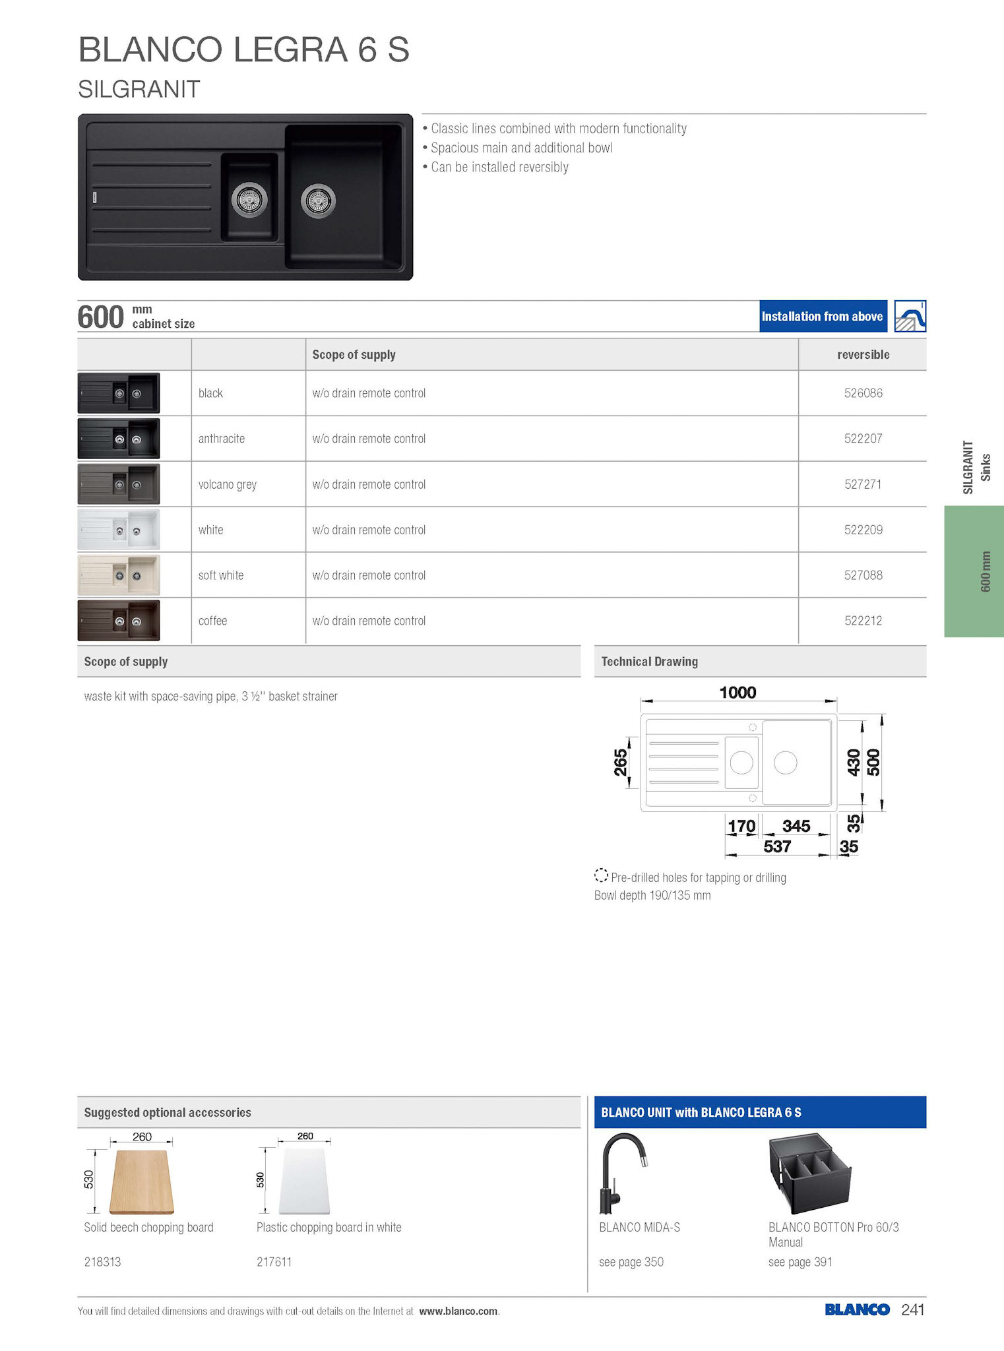The height and width of the screenshot is (1351, 1004).
Task: Click the 265 dimension in drawing
Action: pyautogui.click(x=621, y=763)
